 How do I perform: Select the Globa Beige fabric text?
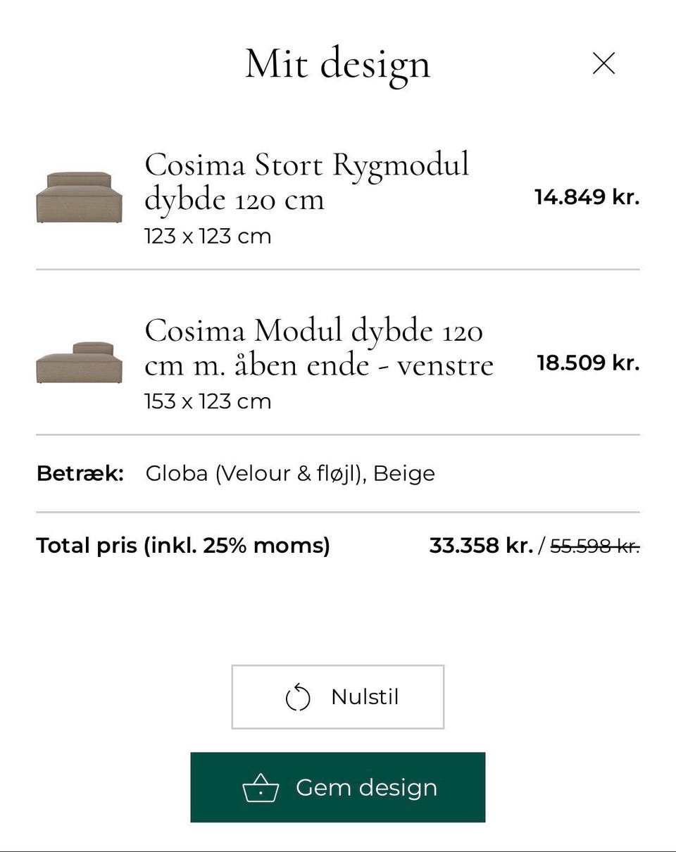[x=290, y=473]
